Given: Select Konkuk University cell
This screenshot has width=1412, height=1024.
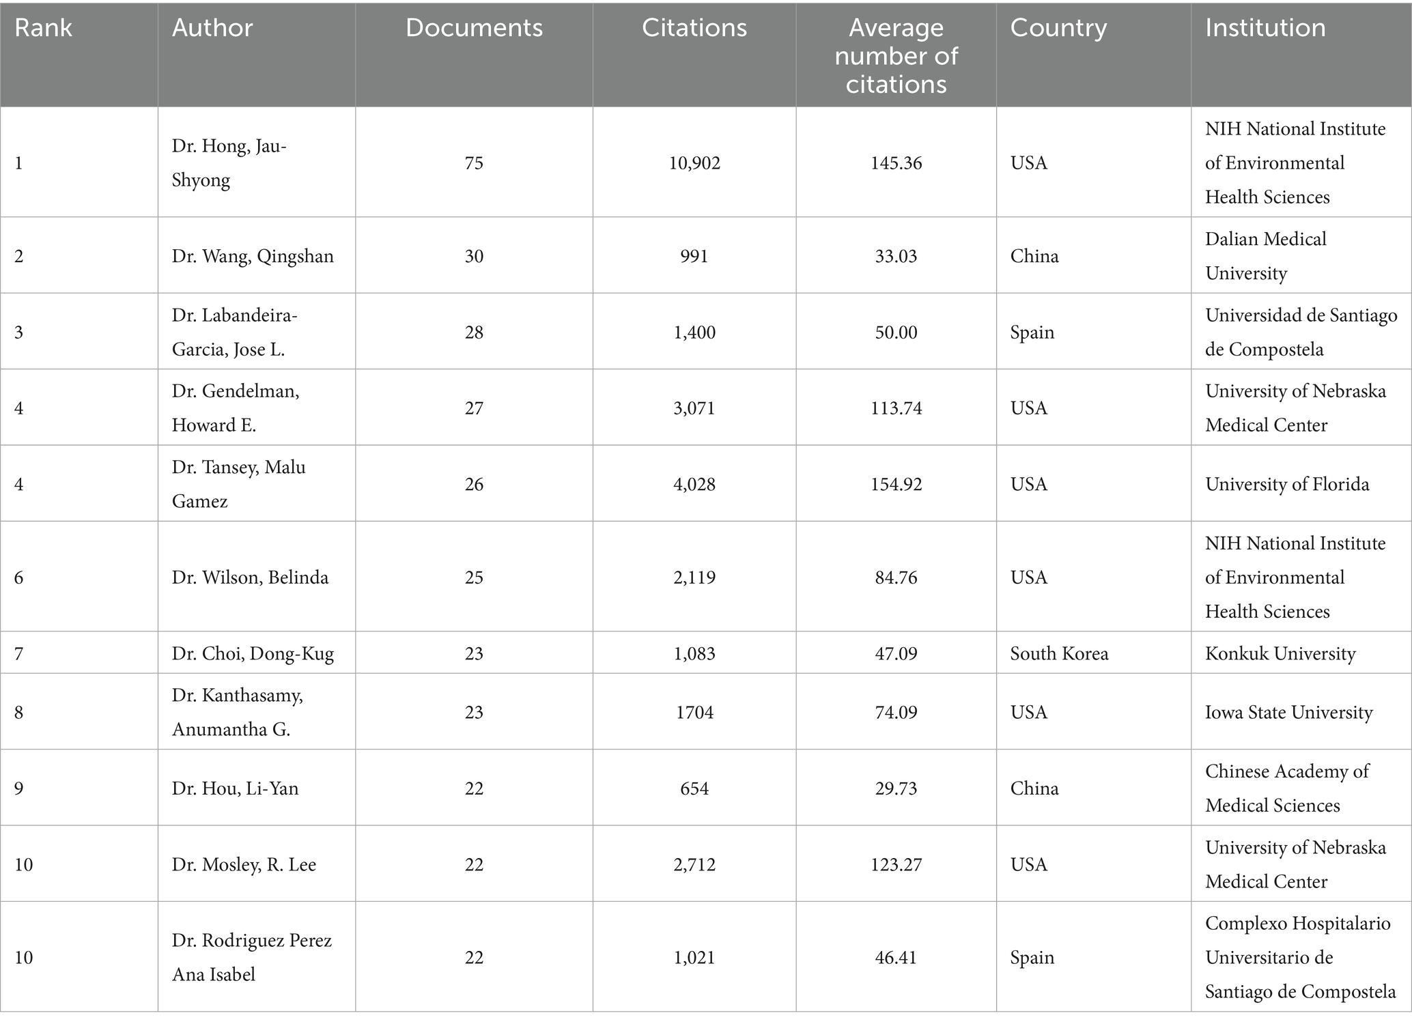Looking at the screenshot, I should tap(1280, 654).
